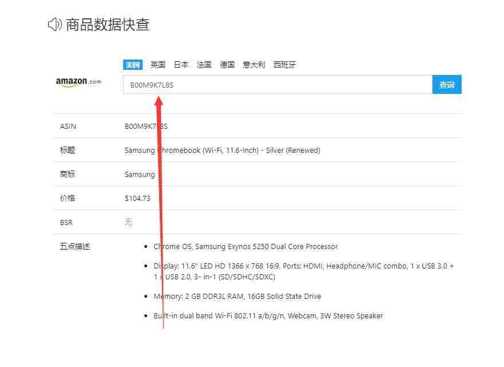Choose the 法国 marketplace tab
The height and width of the screenshot is (367, 504).
pos(204,65)
